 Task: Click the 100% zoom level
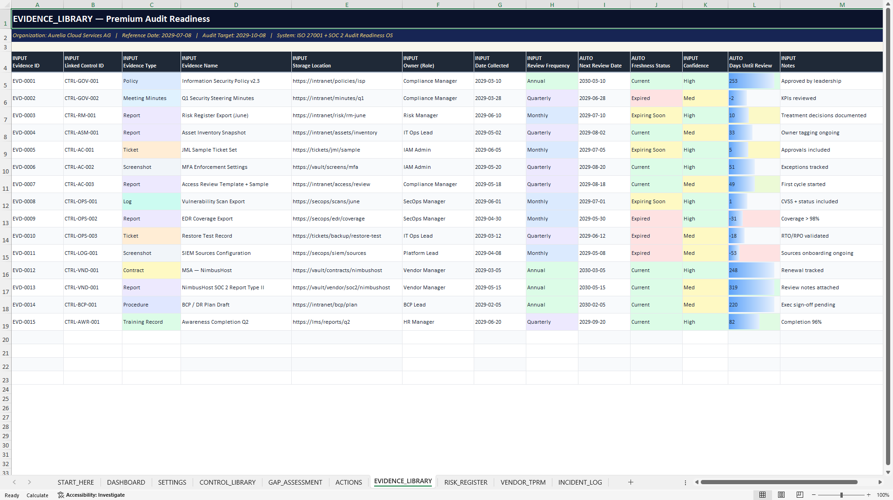point(883,495)
